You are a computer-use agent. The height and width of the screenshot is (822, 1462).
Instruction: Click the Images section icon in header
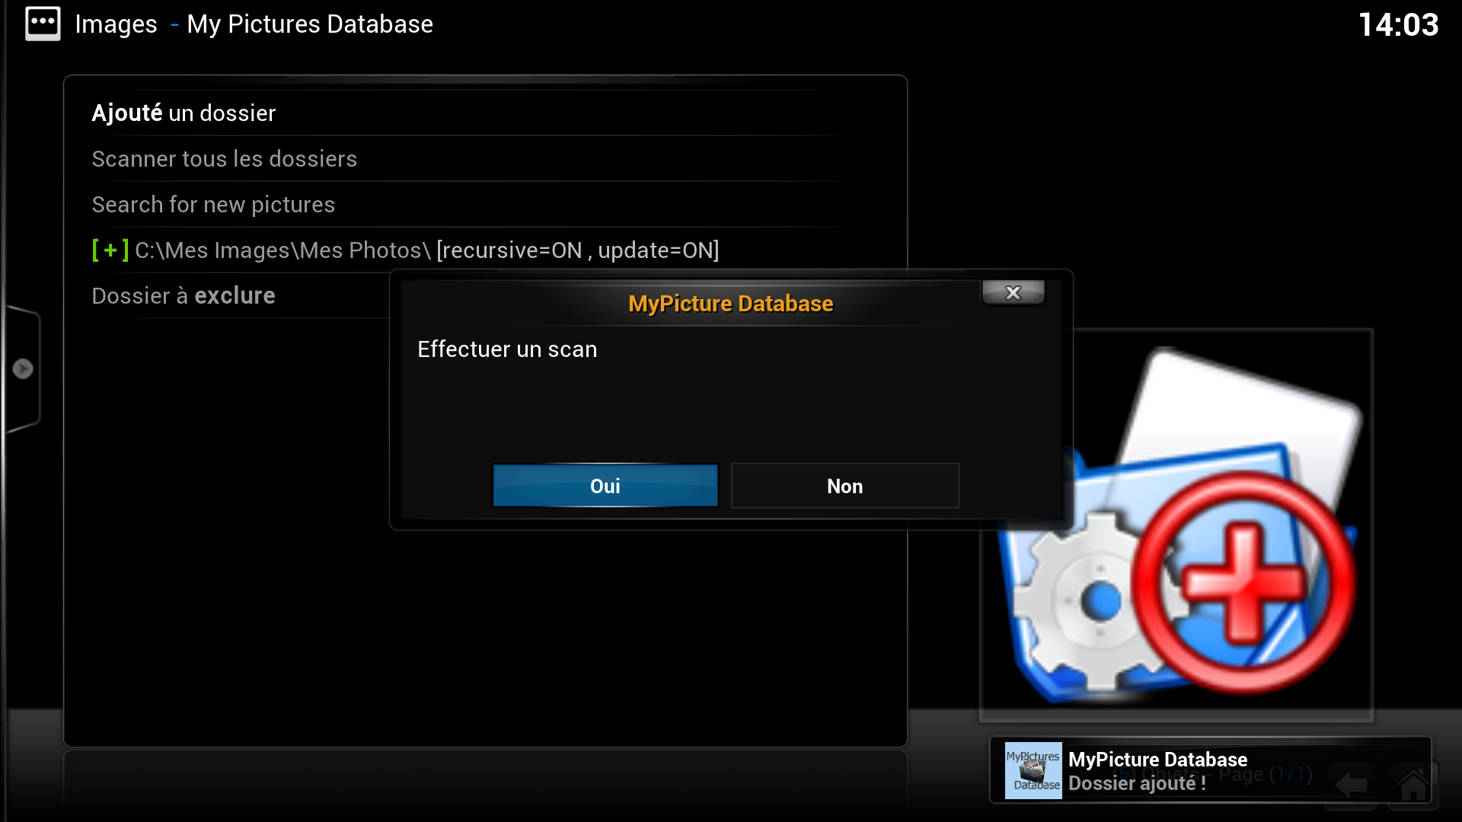click(x=43, y=24)
